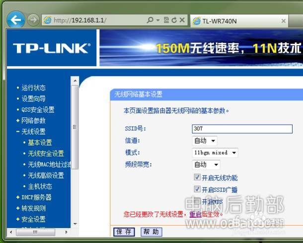Close the TL-WR740N tab
Screen dimensions: 303x243
point(283,21)
